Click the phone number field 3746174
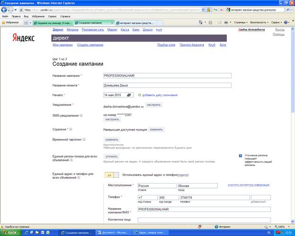The width and height of the screenshot is (295, 236). click(x=215, y=198)
